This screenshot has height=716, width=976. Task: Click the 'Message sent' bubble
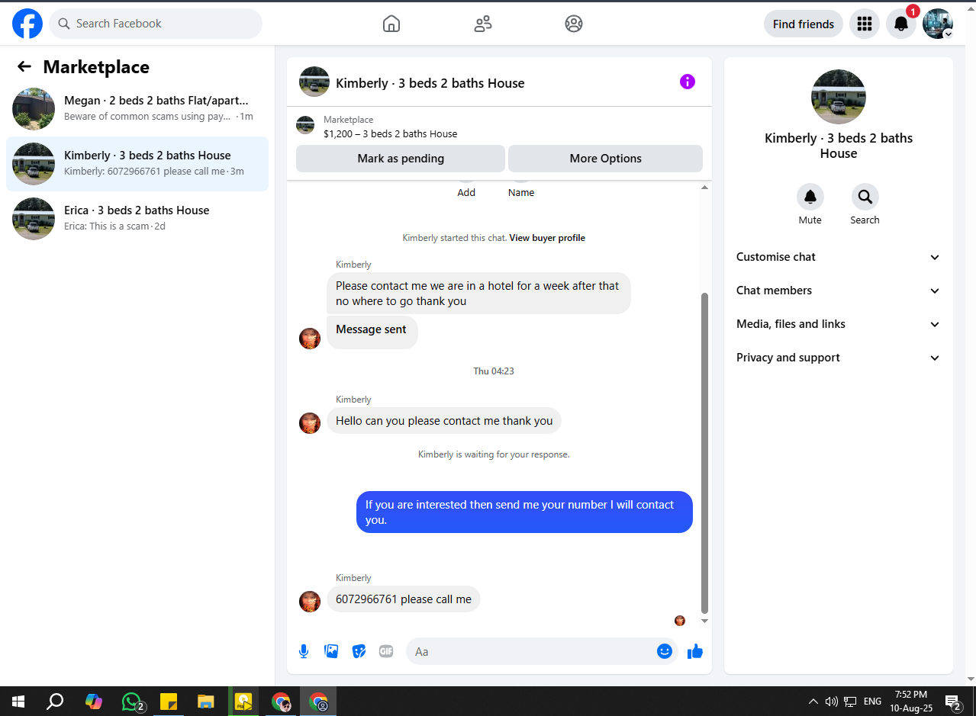[372, 332]
